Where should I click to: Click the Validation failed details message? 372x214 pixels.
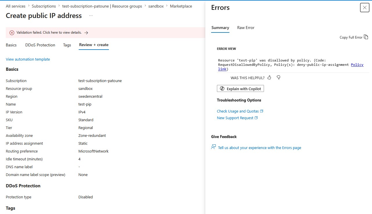tap(49, 32)
